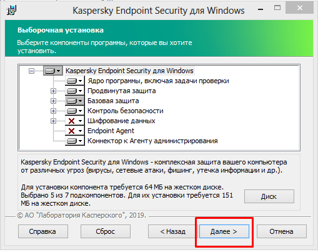318x252 pixels.
Task: Click the Диск button
Action: click(269, 196)
